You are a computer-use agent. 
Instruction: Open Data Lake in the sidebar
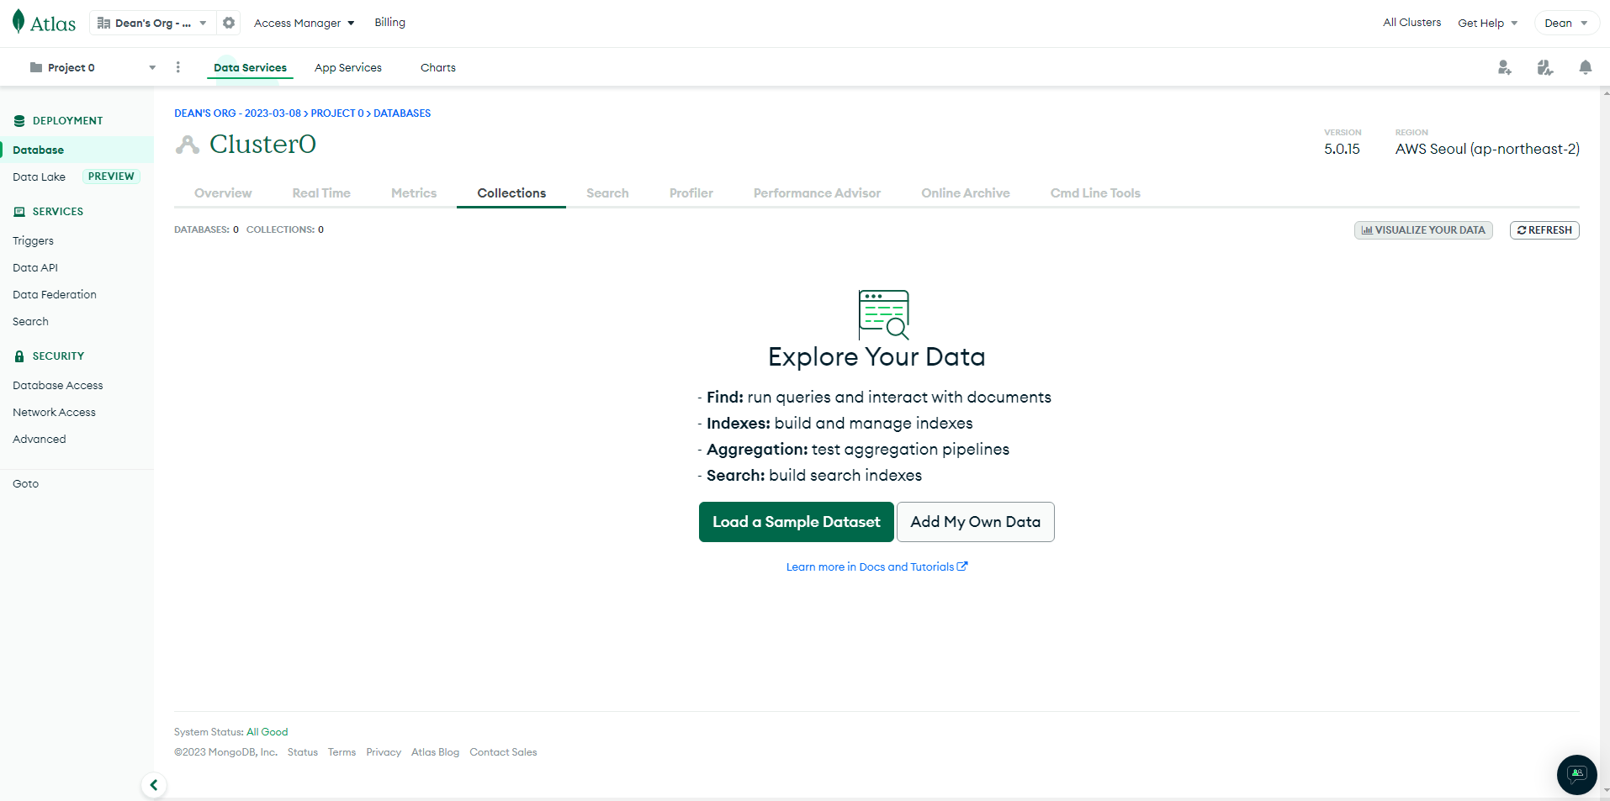[x=39, y=177]
